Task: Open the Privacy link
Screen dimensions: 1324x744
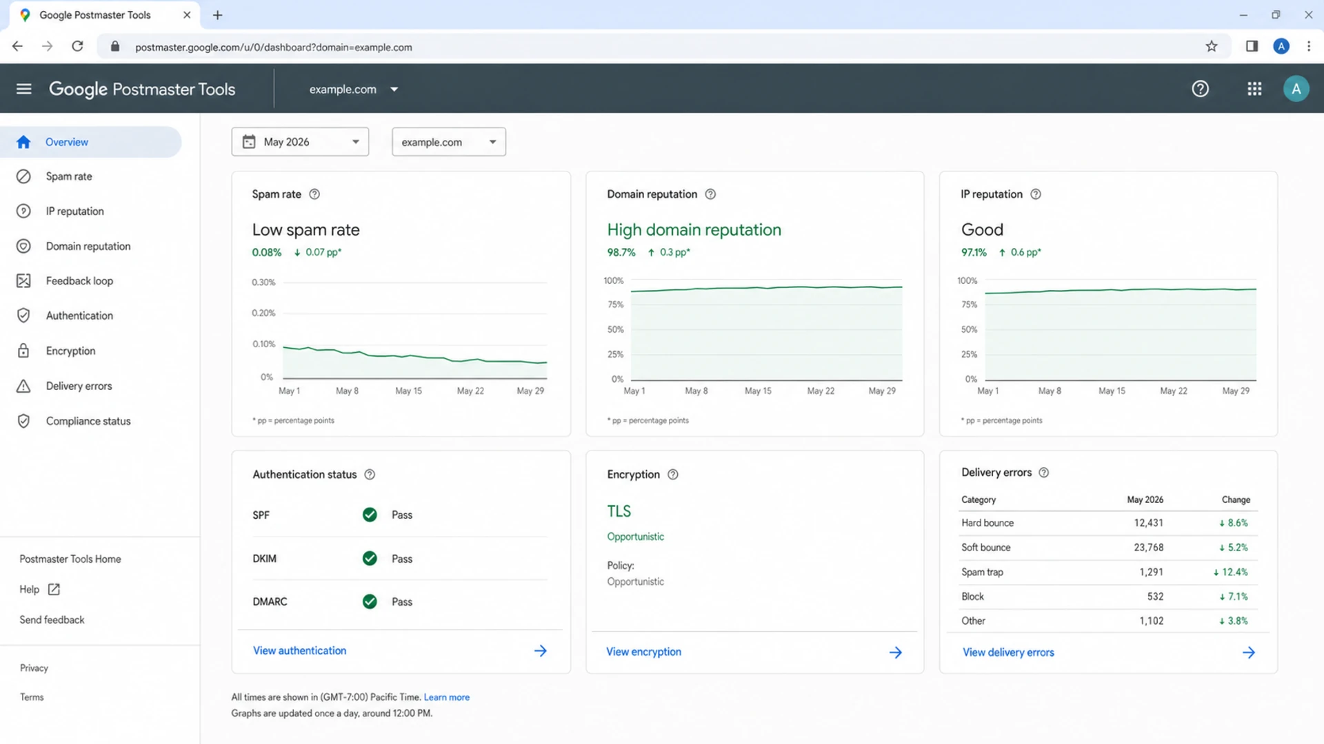Action: click(34, 668)
